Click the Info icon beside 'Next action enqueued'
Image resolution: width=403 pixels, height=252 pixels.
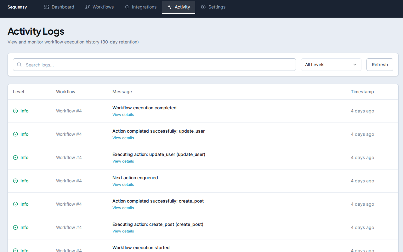pos(15,181)
